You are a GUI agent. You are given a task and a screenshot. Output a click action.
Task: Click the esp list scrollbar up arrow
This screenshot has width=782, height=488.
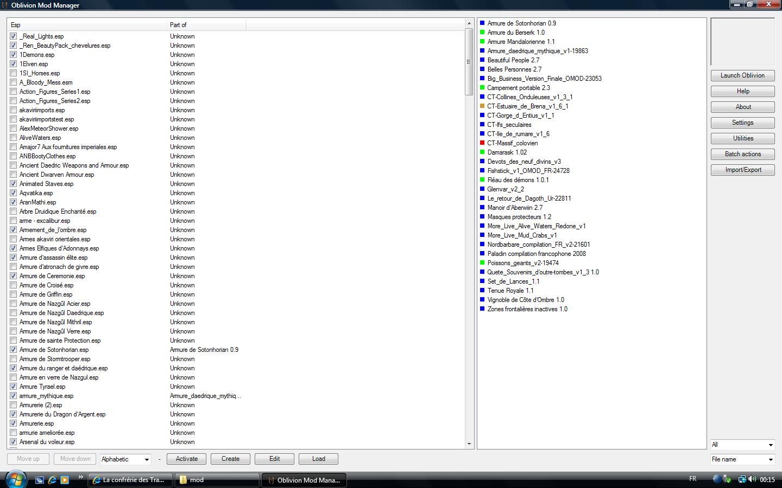click(469, 24)
